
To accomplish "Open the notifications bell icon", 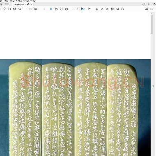I will pos(149,4).
